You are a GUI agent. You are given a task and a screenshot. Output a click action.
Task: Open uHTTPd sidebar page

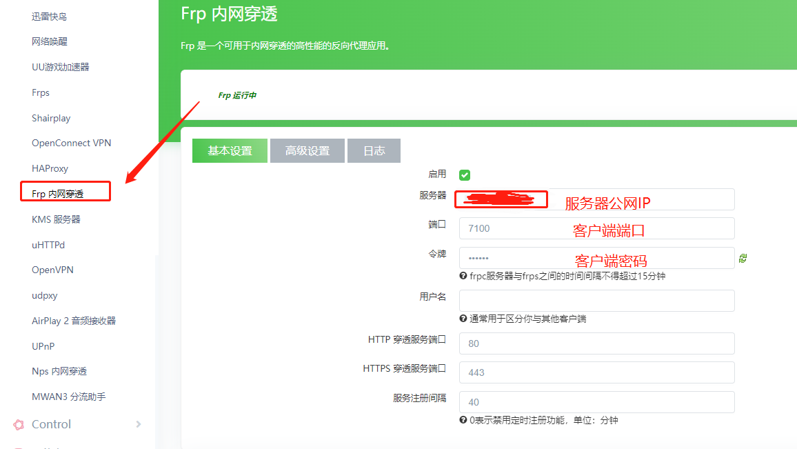48,245
